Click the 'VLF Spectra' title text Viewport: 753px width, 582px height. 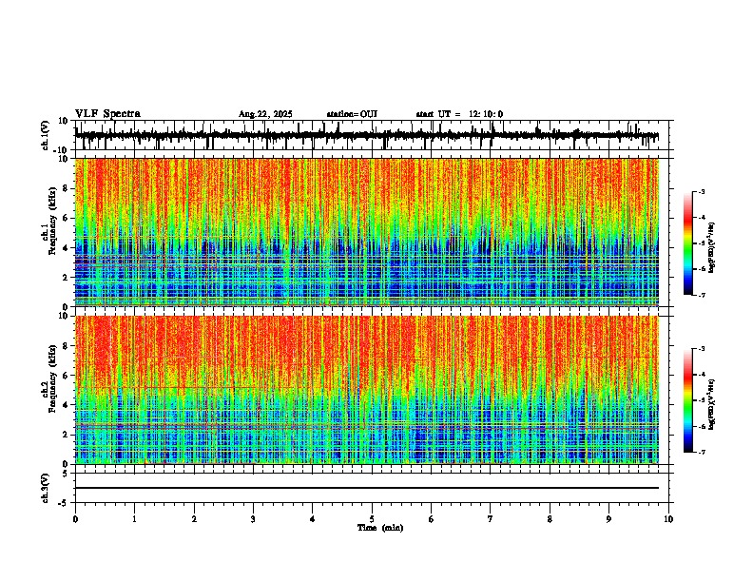[107, 114]
